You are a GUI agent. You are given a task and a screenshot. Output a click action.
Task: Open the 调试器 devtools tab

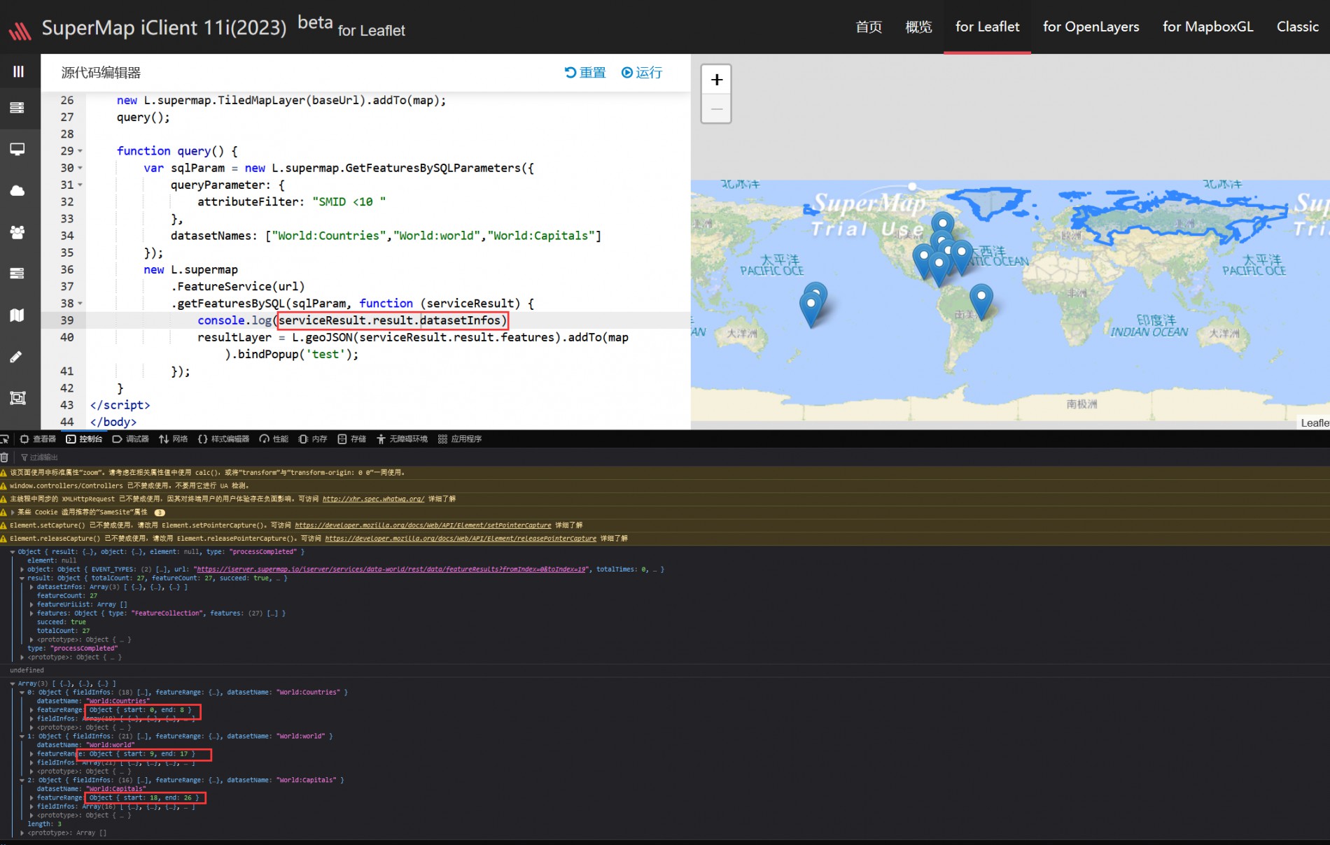131,439
